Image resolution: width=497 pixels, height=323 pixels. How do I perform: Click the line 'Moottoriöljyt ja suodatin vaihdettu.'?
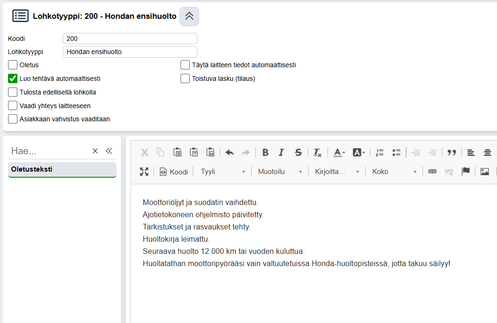pos(200,202)
